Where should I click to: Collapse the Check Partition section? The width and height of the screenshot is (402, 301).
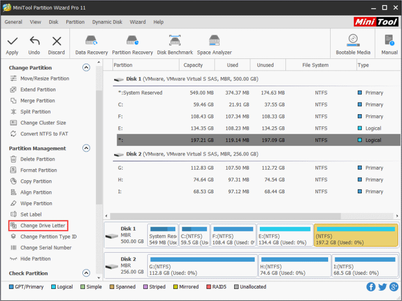coord(86,273)
